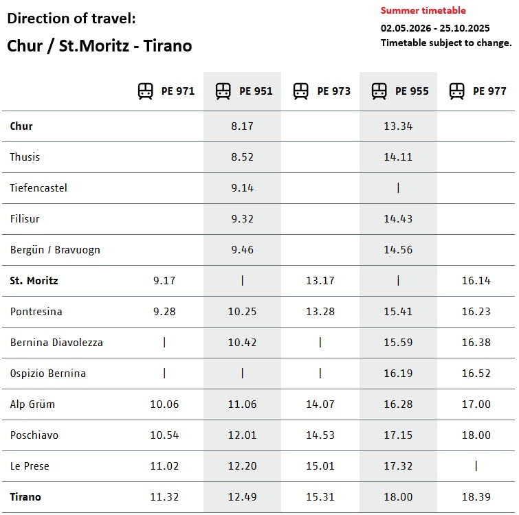Click the Alp Grüm station label
Viewport: 519px width, 515px height.
pyautogui.click(x=32, y=404)
